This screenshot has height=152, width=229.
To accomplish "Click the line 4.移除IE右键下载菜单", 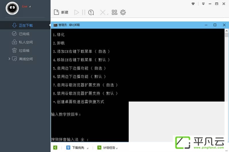I will [81, 60].
